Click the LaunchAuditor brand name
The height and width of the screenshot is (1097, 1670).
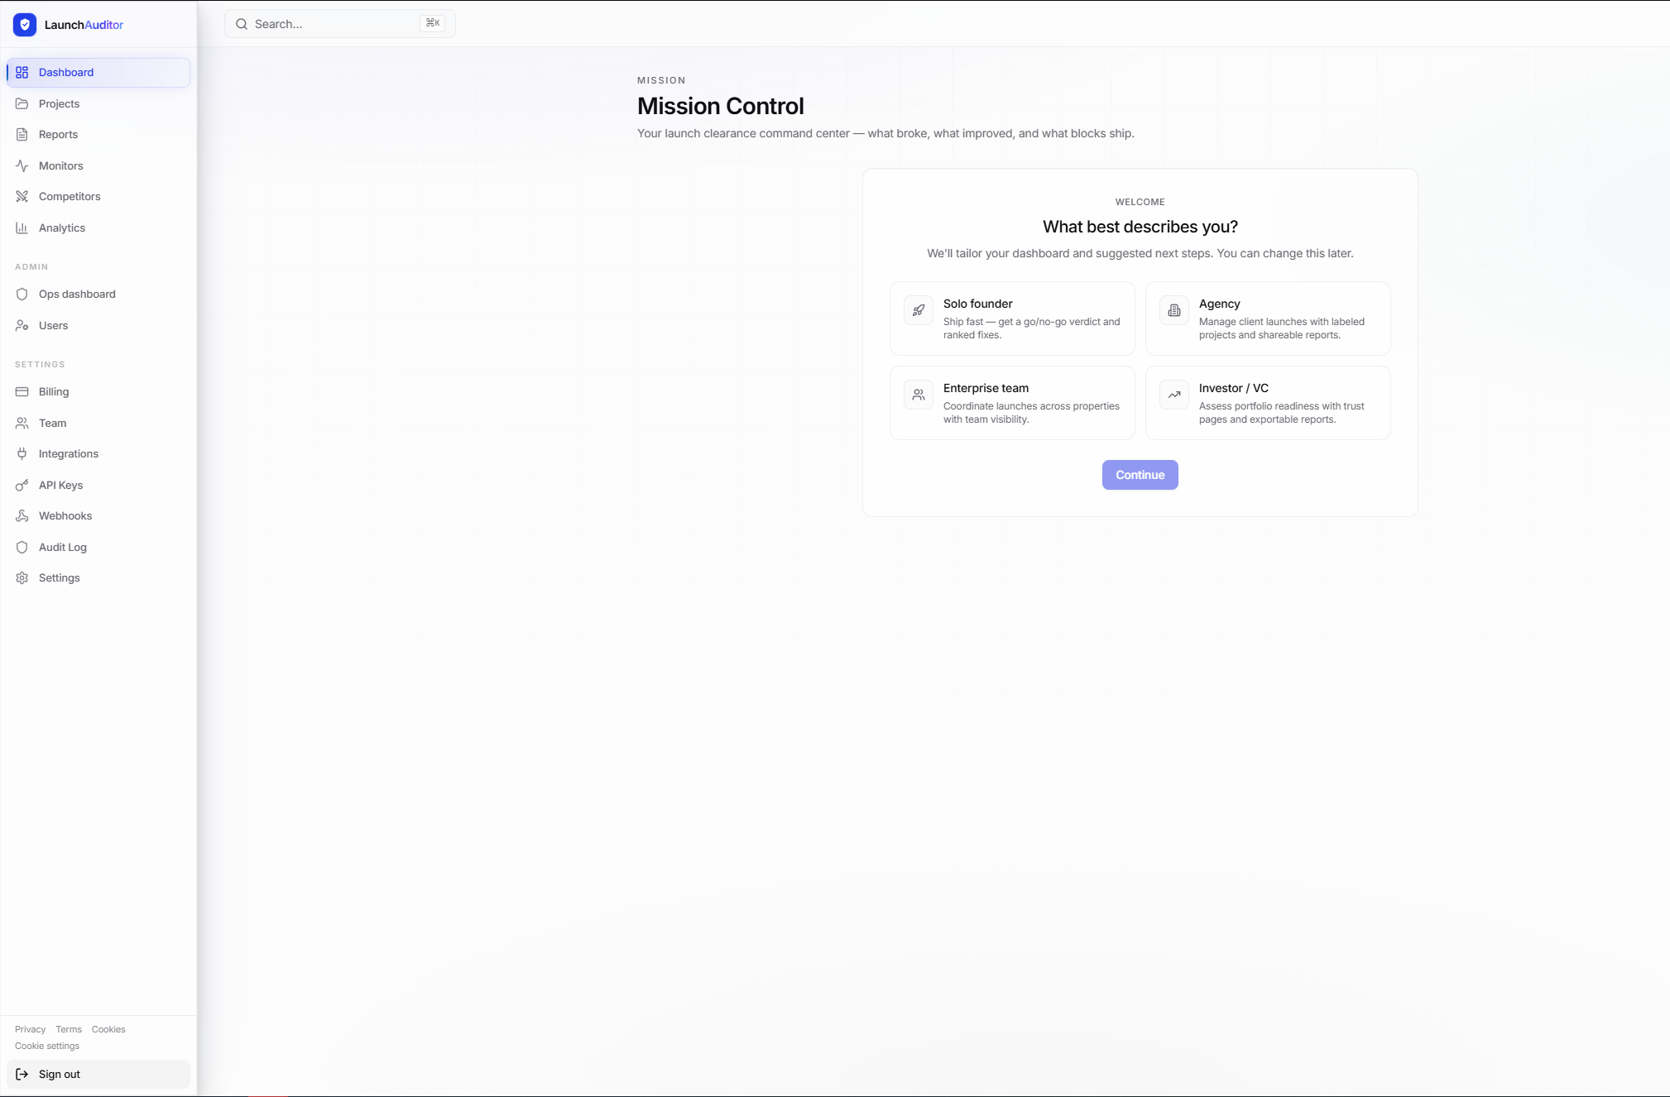pyautogui.click(x=84, y=25)
